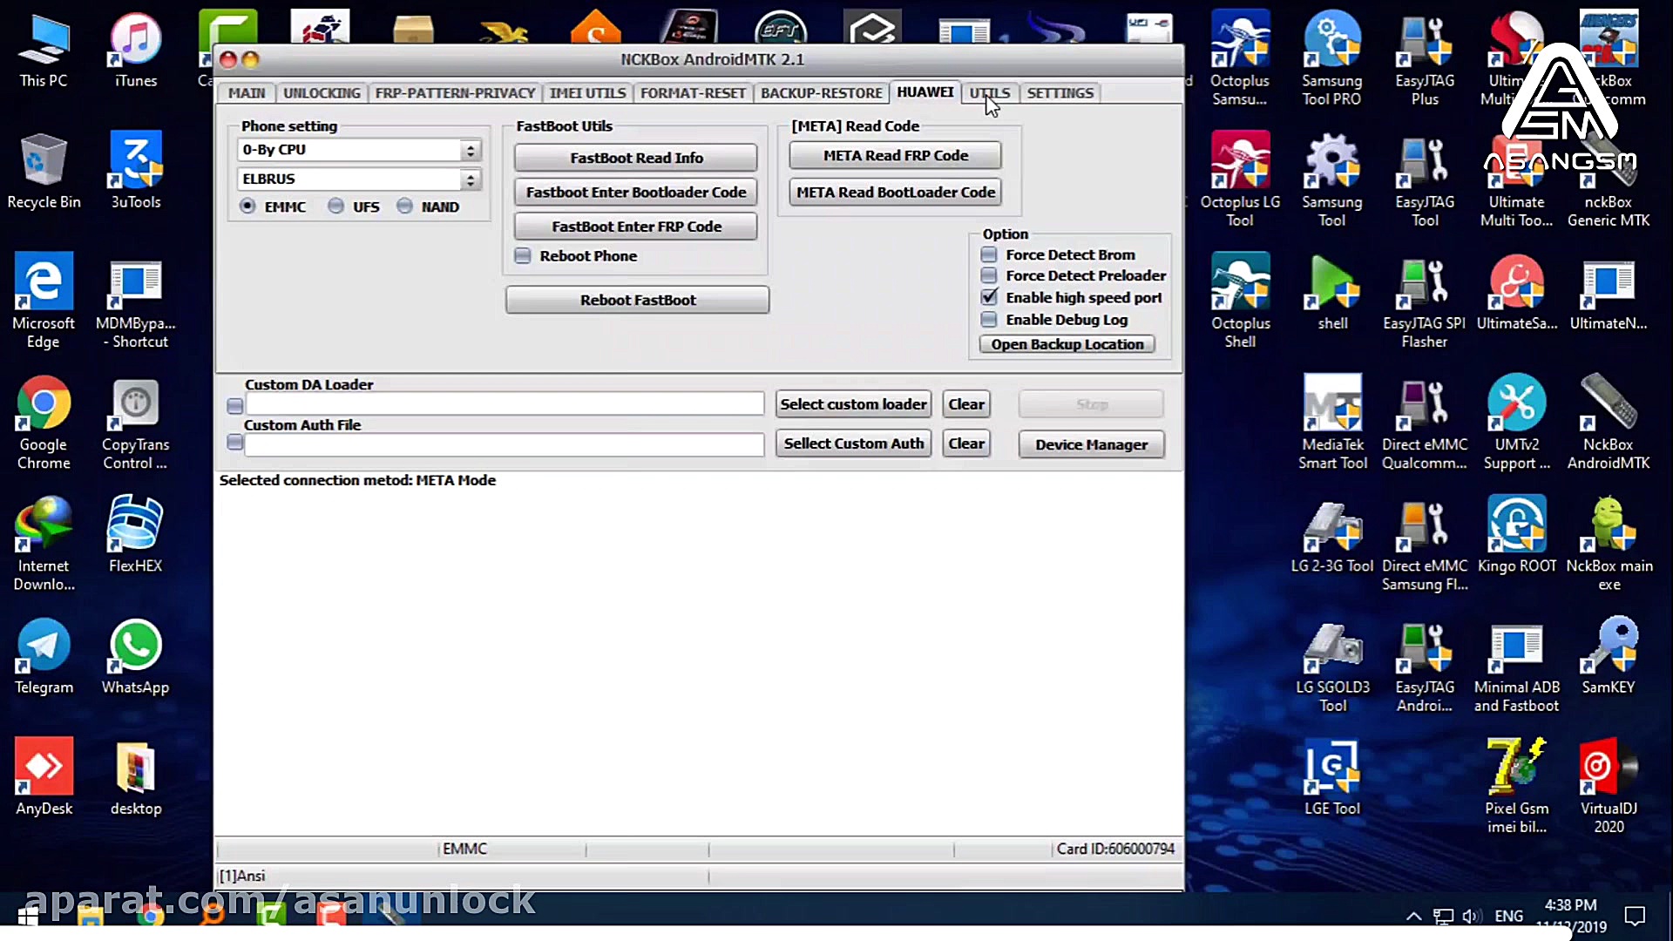Open AnyDesk desktop shortcut
The height and width of the screenshot is (941, 1673).
point(44,778)
